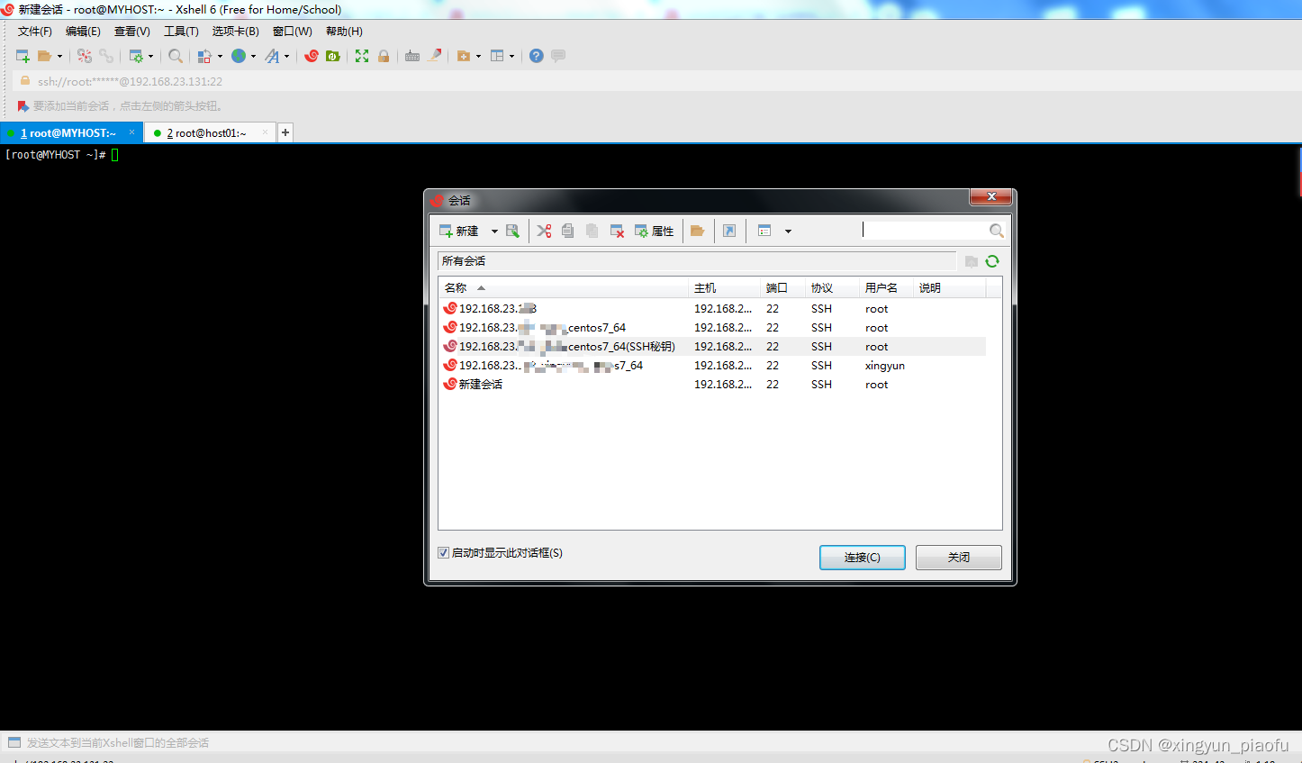The image size is (1302, 763).
Task: Click the delete session red X icon
Action: click(x=617, y=232)
